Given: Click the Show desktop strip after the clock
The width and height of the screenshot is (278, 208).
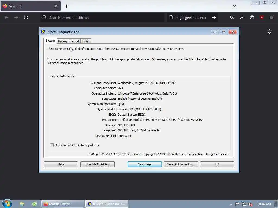Looking at the screenshot, I should (276, 204).
